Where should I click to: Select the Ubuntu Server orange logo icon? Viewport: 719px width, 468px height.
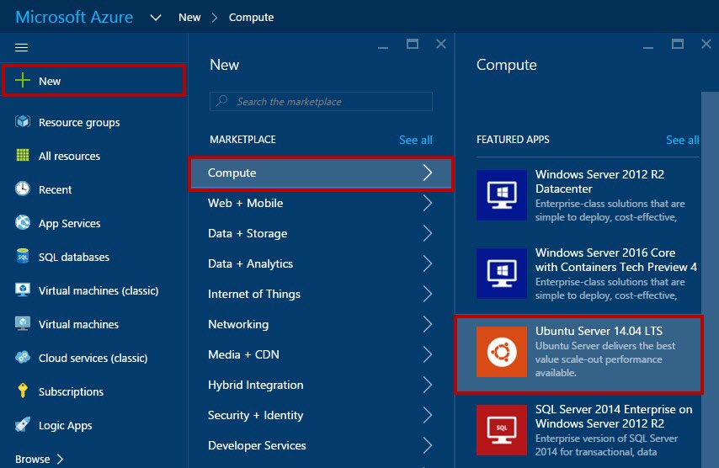pyautogui.click(x=502, y=352)
